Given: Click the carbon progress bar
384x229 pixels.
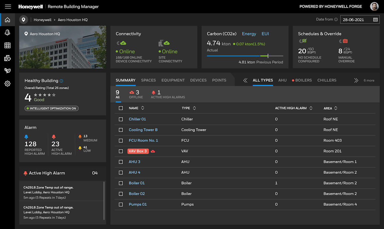Looking at the screenshot, I should (245, 56).
